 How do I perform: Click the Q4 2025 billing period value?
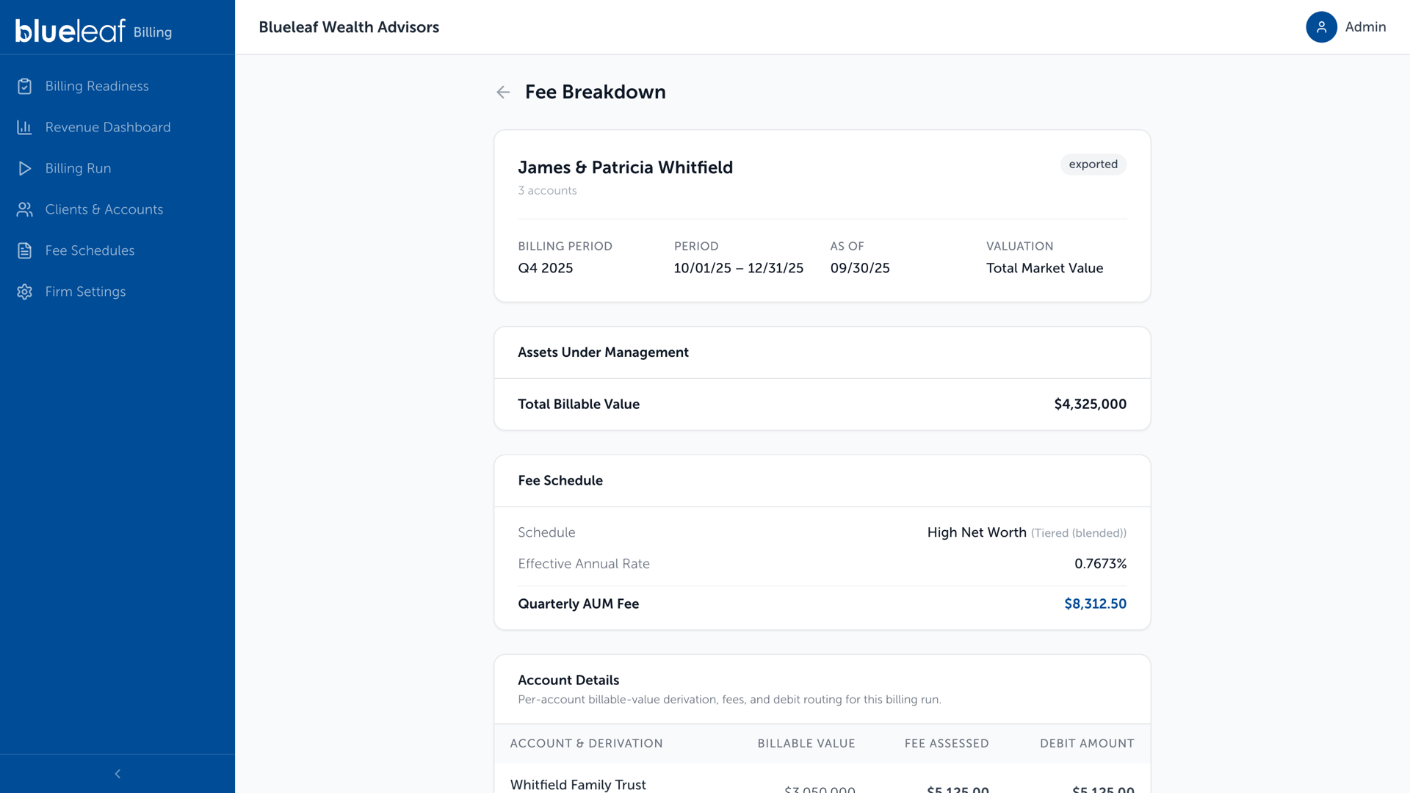click(545, 268)
